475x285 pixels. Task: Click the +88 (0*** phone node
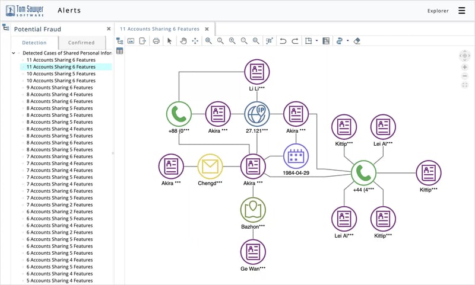[179, 114]
